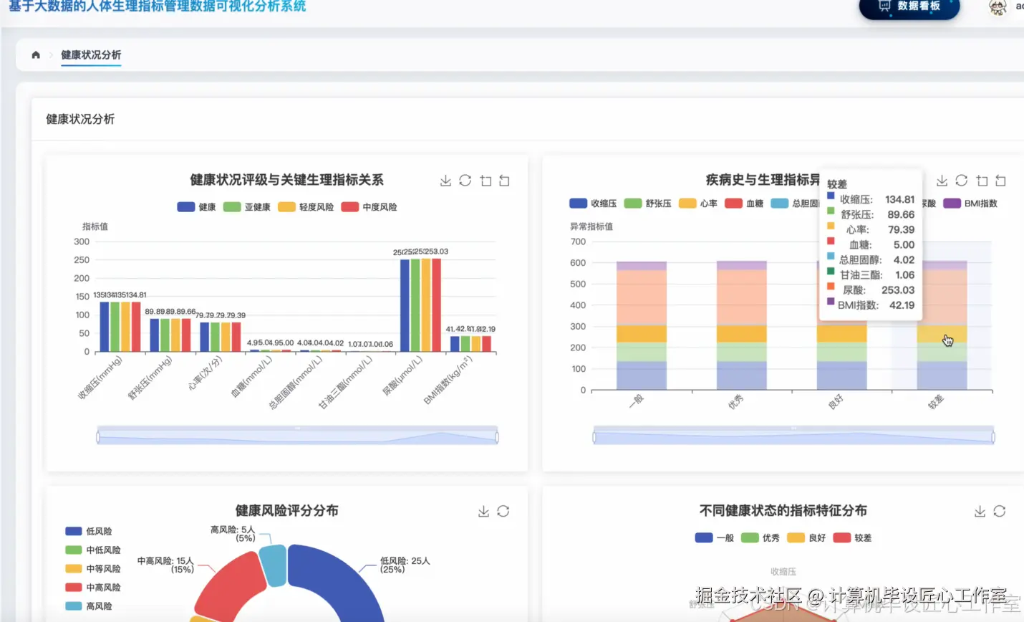Screen dimensions: 1024x622
Task: Save 不同健康状态的指标特征分布 chart as image
Action: (980, 511)
